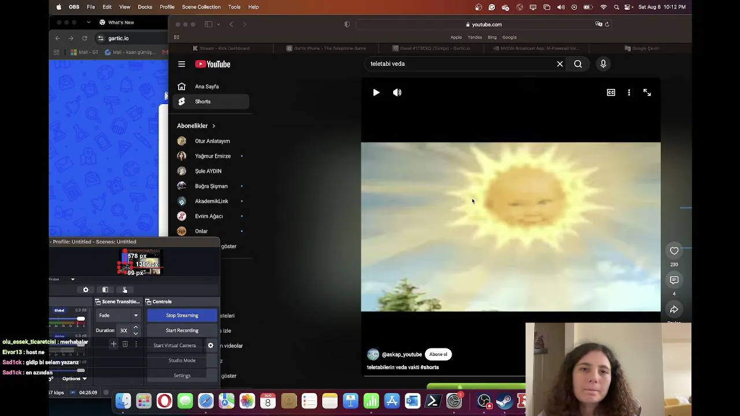740x416 pixels.
Task: Open source properties gear in OBS toolbar
Action: click(86, 290)
